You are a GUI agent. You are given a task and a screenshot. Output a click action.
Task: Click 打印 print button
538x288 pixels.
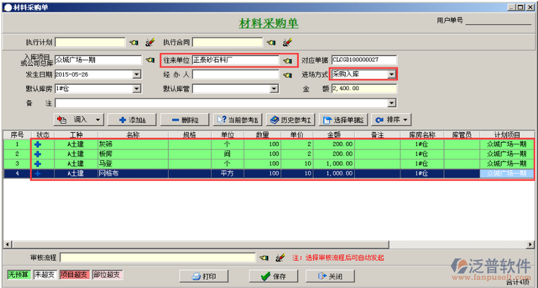coord(204,277)
